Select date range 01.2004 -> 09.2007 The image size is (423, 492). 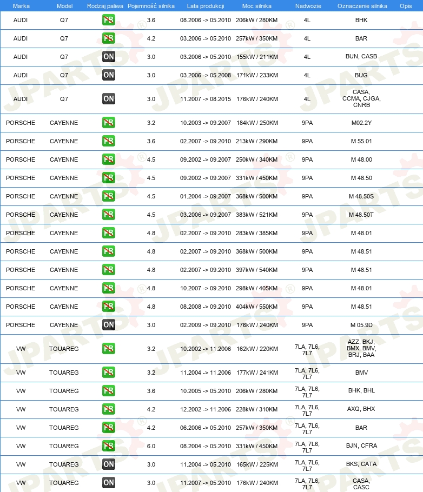coord(206,196)
